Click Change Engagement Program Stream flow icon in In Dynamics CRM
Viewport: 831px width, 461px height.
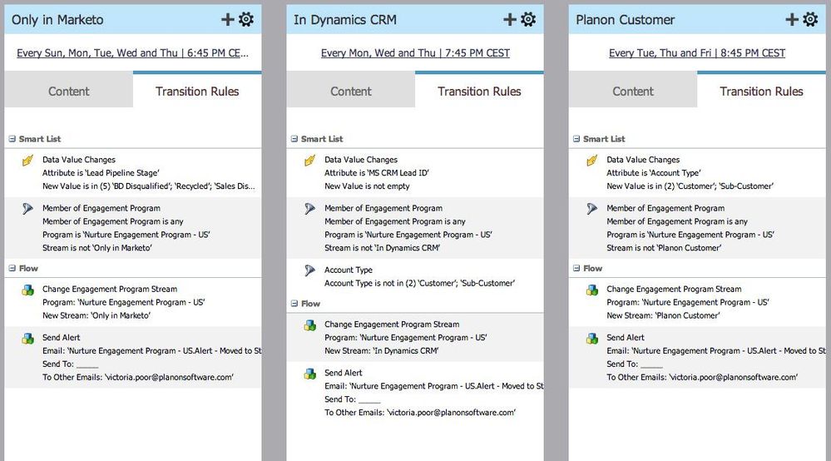(x=310, y=325)
